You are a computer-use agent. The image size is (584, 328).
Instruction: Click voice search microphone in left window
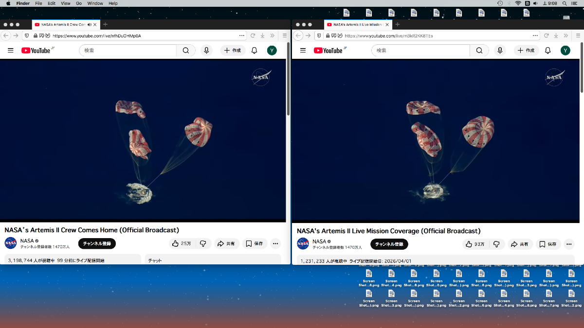tap(207, 51)
